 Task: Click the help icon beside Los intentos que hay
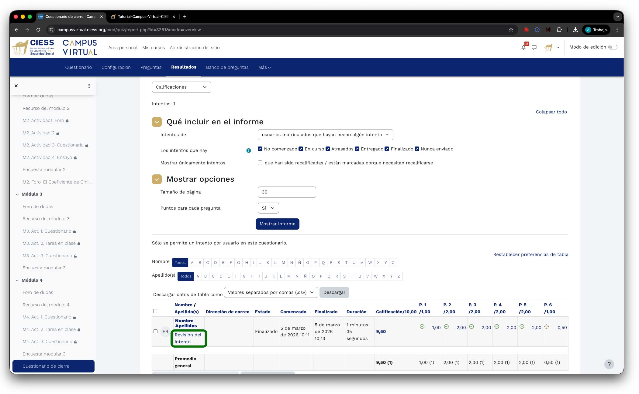click(248, 150)
